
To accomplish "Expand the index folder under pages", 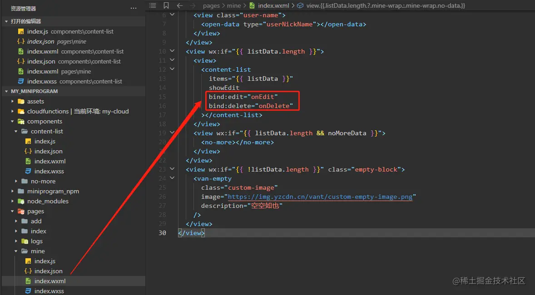I will (x=16, y=231).
